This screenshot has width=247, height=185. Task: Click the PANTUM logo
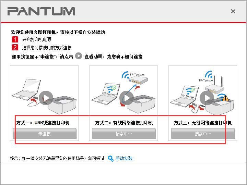coord(41,11)
